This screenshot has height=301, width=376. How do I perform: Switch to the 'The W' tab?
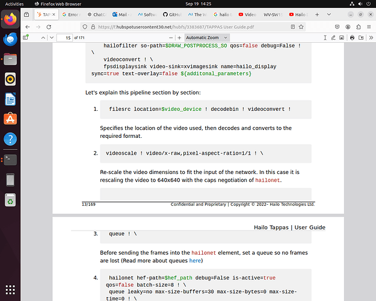pos(197,14)
